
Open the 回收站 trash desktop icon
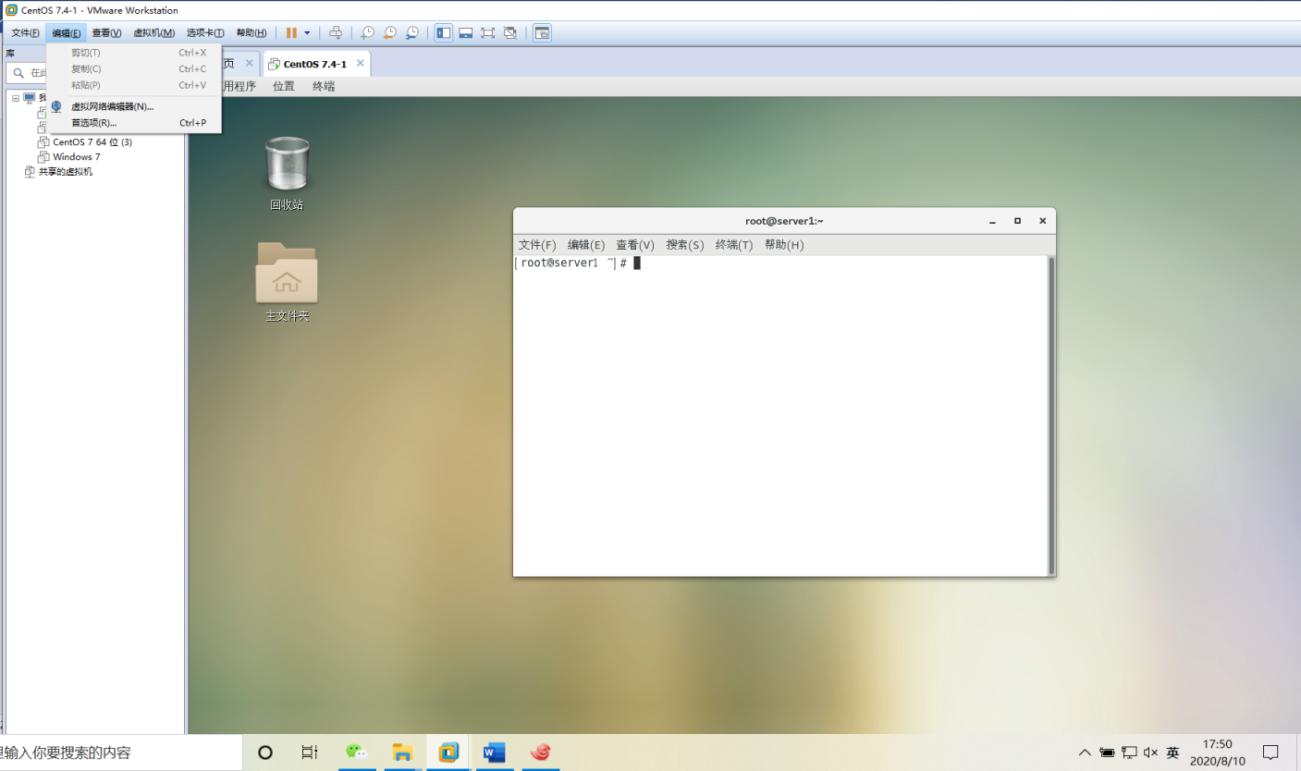click(287, 165)
